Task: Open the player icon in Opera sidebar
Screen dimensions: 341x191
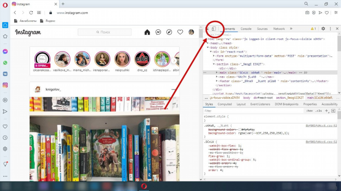Action: pyautogui.click(x=5, y=100)
